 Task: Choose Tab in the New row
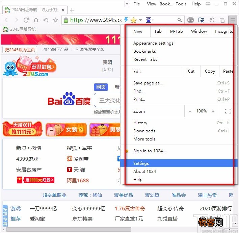158,31
